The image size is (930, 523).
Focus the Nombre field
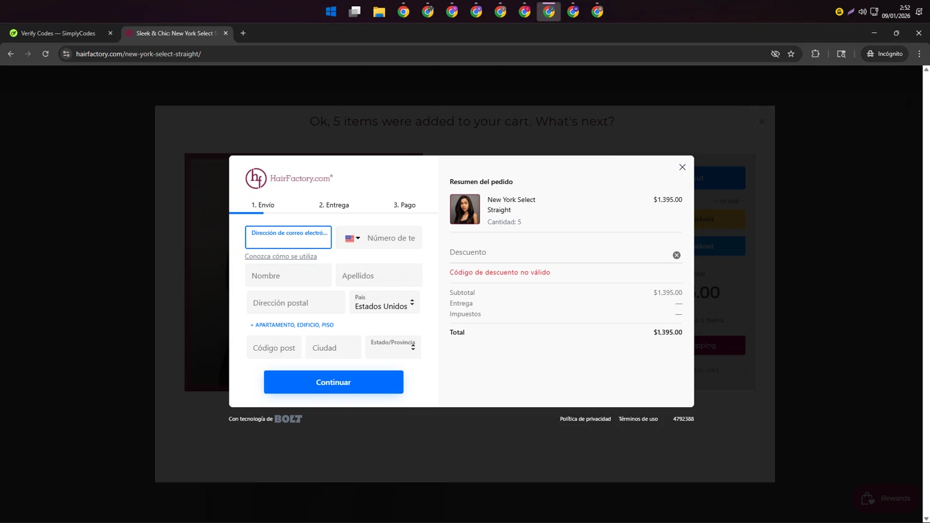click(x=288, y=276)
